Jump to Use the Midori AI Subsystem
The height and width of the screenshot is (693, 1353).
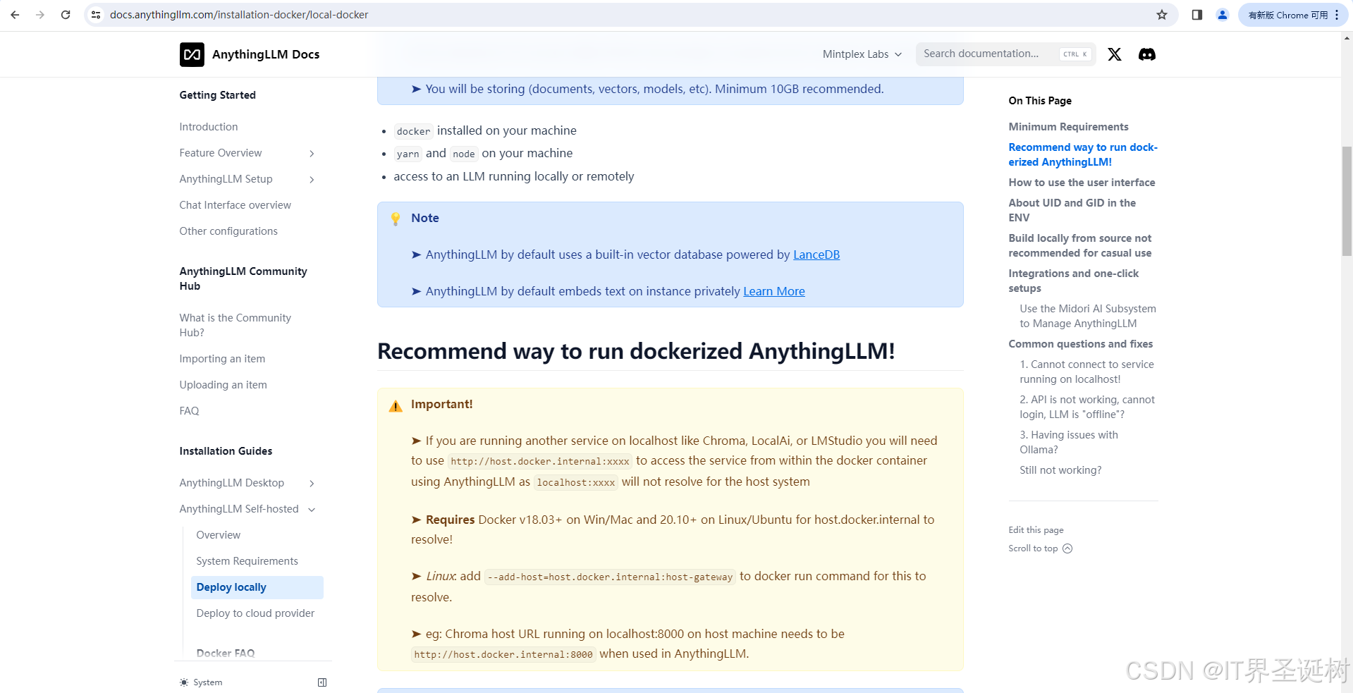pos(1088,316)
